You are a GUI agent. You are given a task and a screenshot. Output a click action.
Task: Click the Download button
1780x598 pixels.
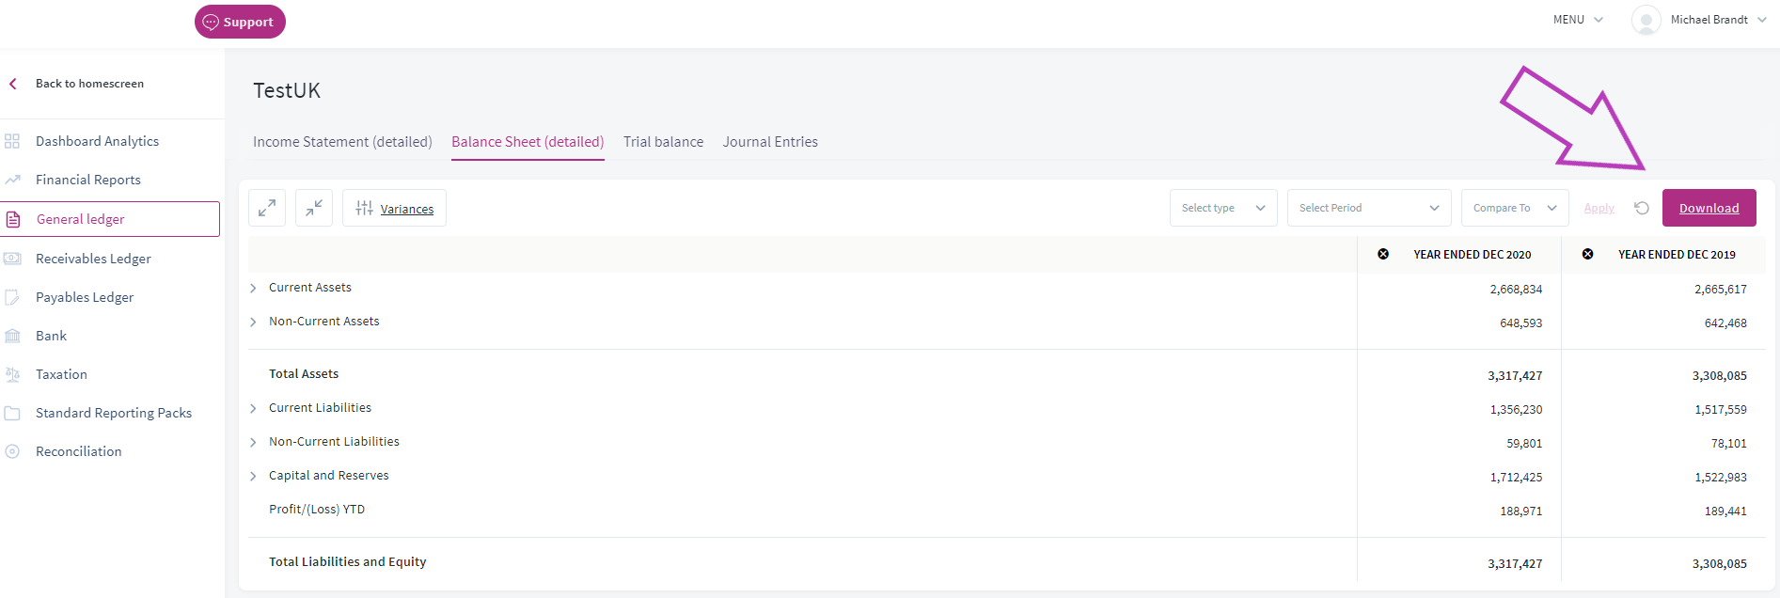coord(1709,208)
